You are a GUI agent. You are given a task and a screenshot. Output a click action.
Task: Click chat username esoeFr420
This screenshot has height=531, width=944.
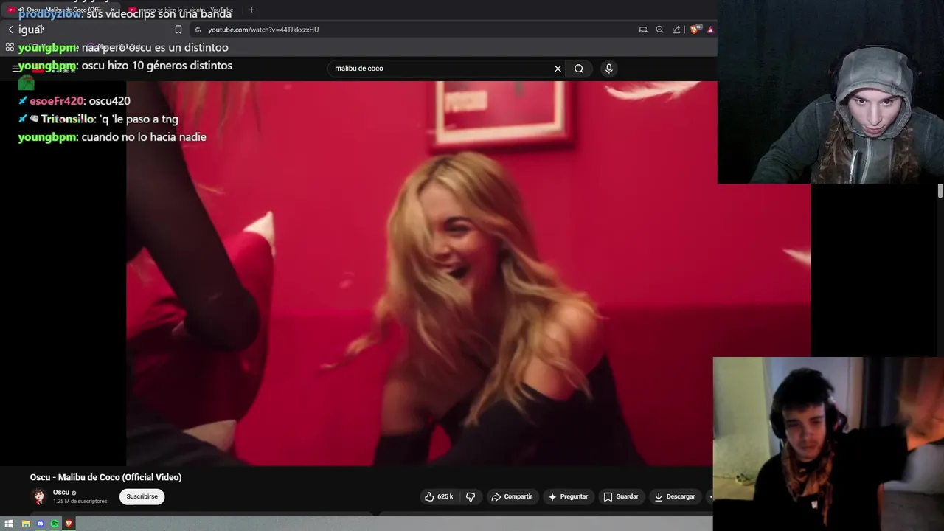coord(57,101)
